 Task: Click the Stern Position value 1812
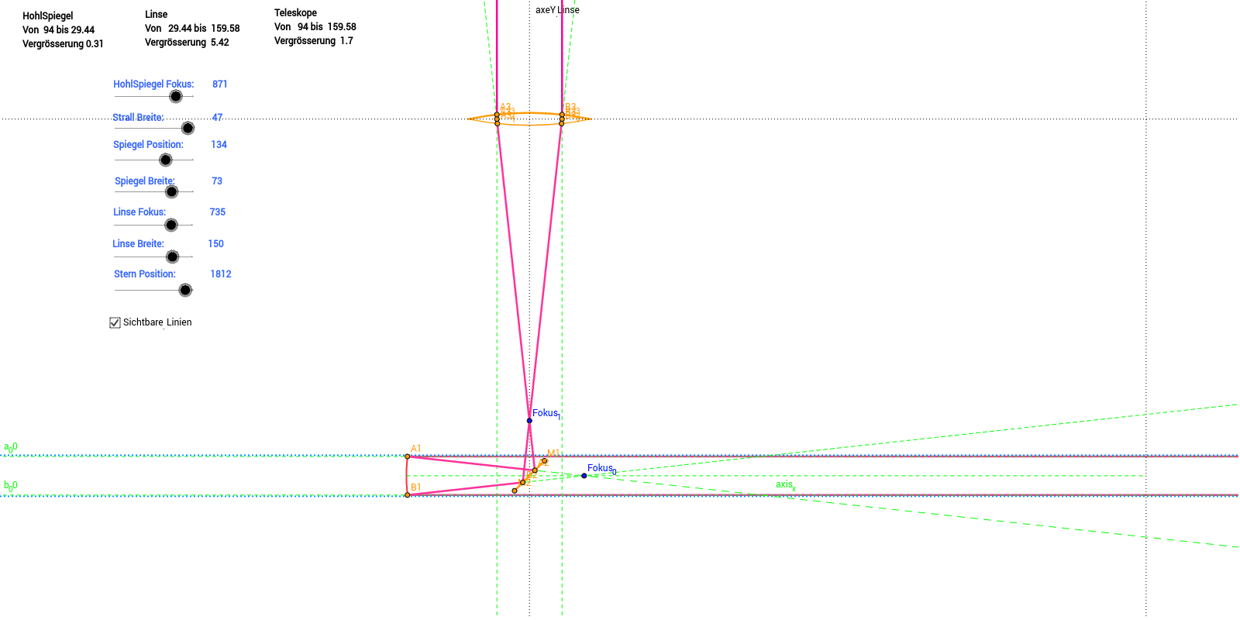tap(221, 274)
